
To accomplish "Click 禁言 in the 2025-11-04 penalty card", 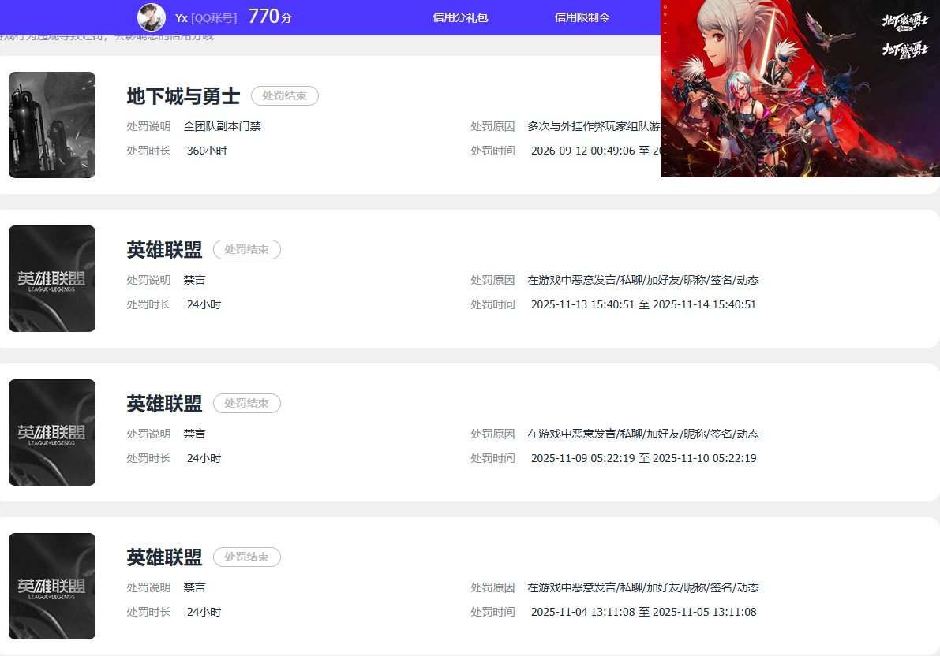I will [194, 587].
